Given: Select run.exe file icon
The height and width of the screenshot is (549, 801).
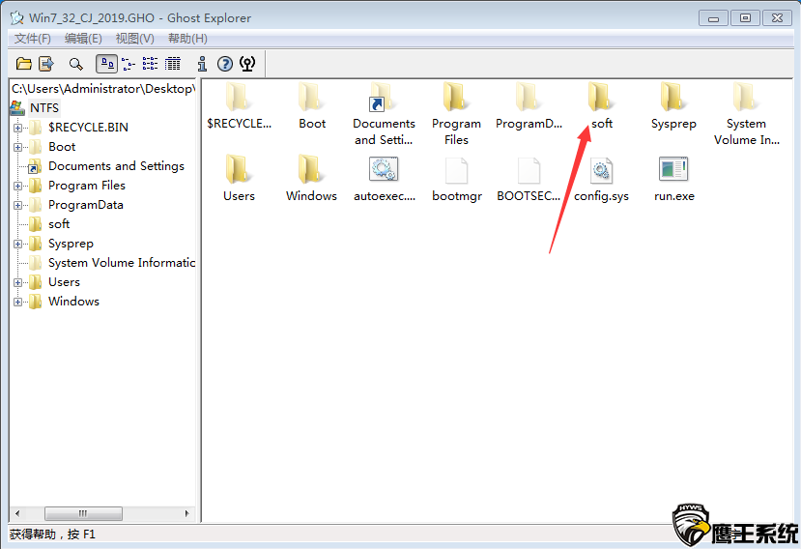Looking at the screenshot, I should click(x=673, y=169).
